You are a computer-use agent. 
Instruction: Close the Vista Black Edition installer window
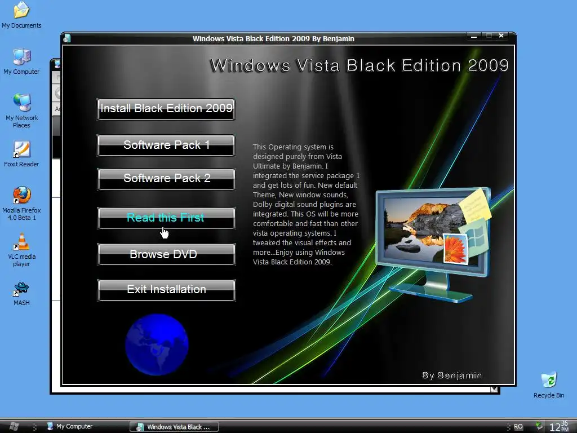[x=501, y=36]
